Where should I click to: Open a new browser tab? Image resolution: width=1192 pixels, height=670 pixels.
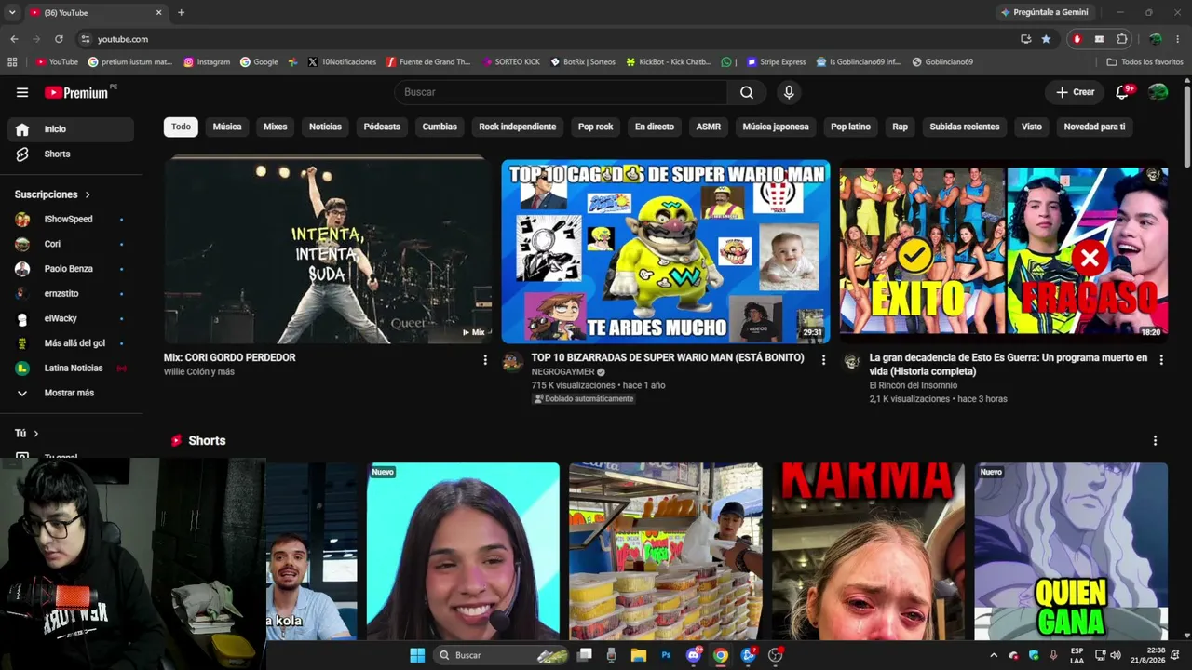coord(181,12)
